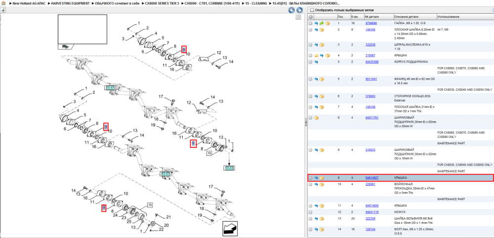Image resolution: width=494 pixels, height=238 pixels.
Task: Open part number link 332038
Action: [x=370, y=45]
